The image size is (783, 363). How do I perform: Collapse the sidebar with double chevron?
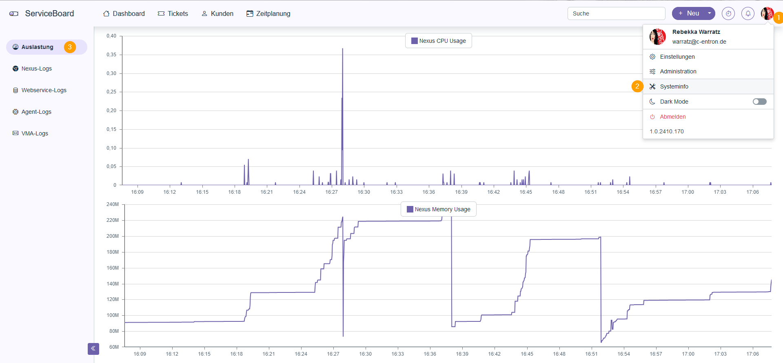coord(93,349)
